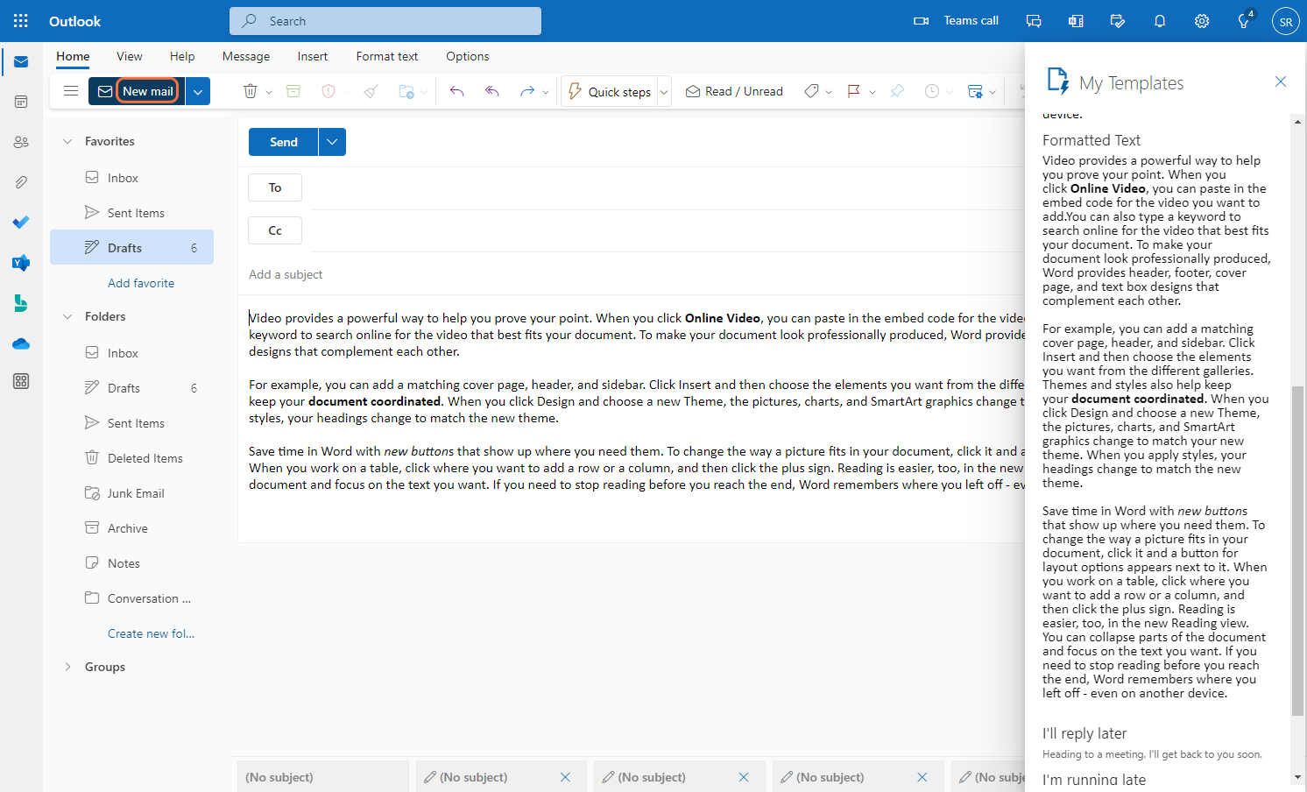
Task: Open the Insert tab
Action: (x=312, y=56)
